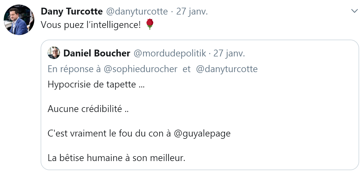Click Daniel Boucher's small avatar icon

click(54, 53)
